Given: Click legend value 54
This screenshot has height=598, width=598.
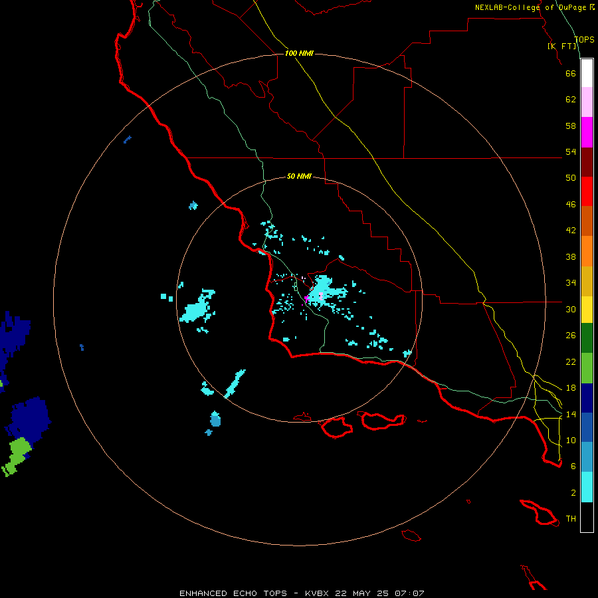Looking at the screenshot, I should tap(571, 151).
